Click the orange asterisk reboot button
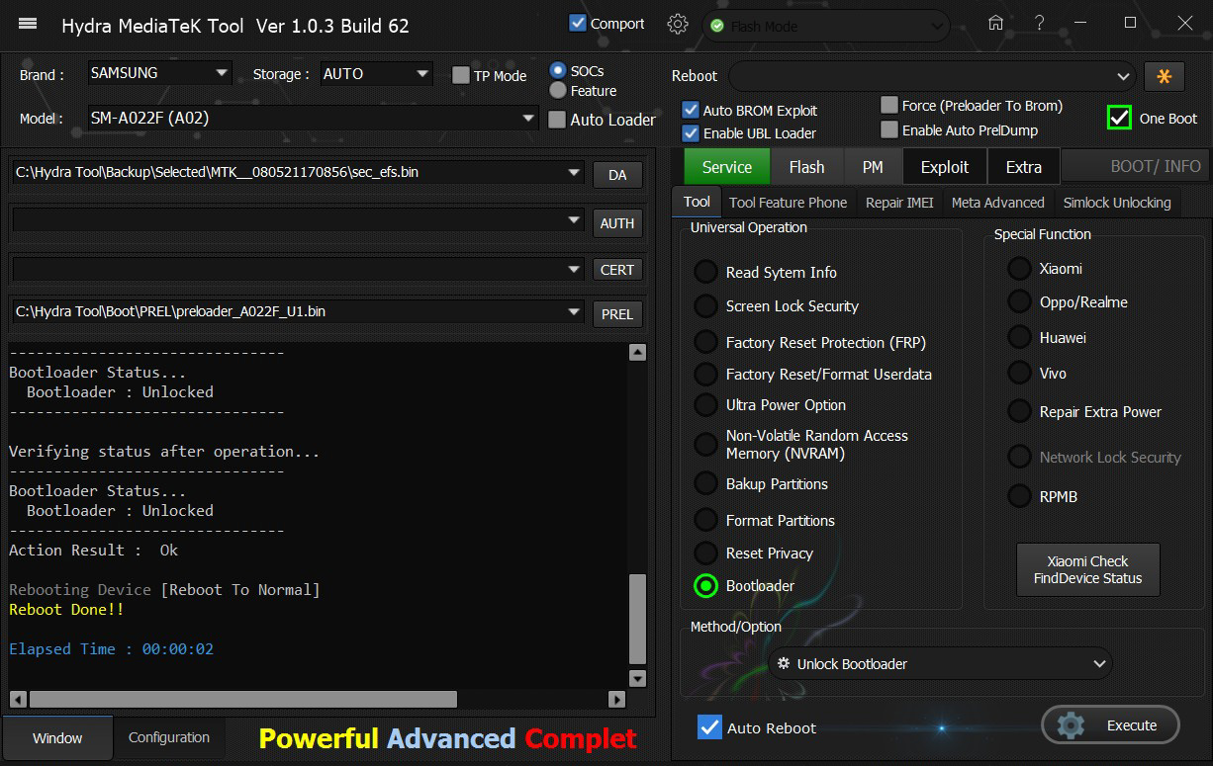Viewport: 1213px width, 766px height. [x=1164, y=76]
